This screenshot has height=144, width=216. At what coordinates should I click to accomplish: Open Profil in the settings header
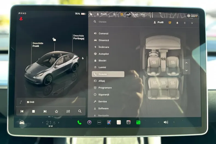[x=158, y=22]
